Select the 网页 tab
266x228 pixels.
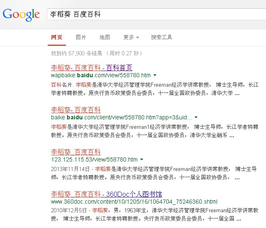click(x=57, y=37)
